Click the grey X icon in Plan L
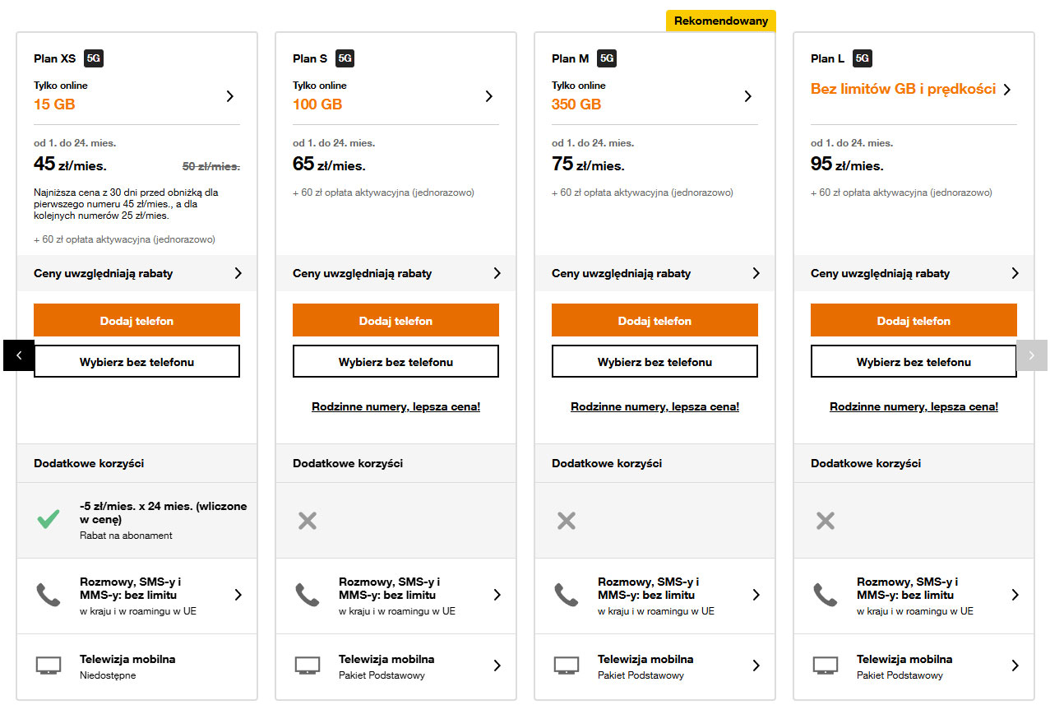This screenshot has width=1050, height=705. coord(826,520)
